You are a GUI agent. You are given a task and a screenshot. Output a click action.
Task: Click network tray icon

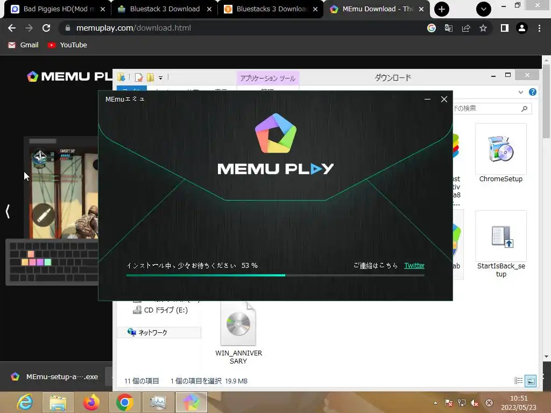(x=461, y=403)
